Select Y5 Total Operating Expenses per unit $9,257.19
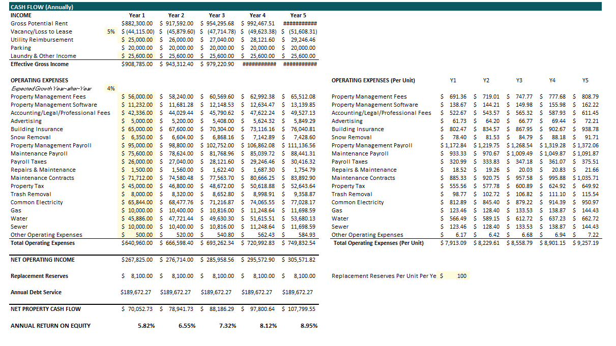This screenshot has width=616, height=346. pyautogui.click(x=585, y=243)
